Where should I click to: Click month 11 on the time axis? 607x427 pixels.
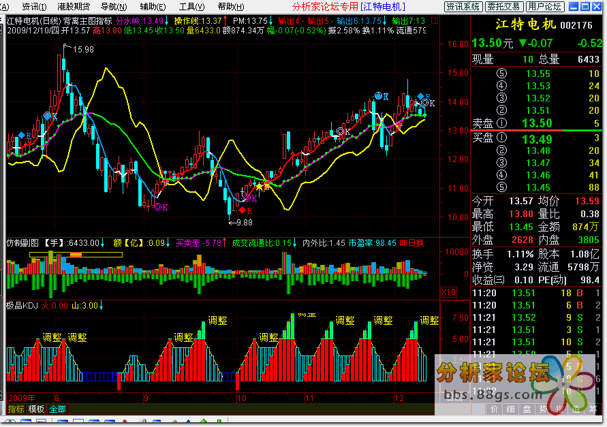point(309,398)
